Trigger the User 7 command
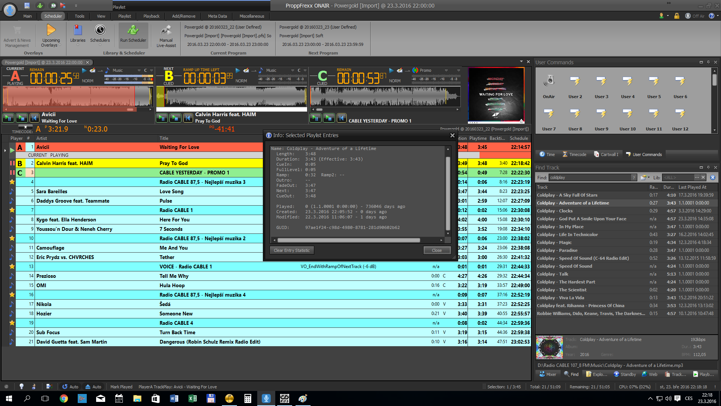 549,118
